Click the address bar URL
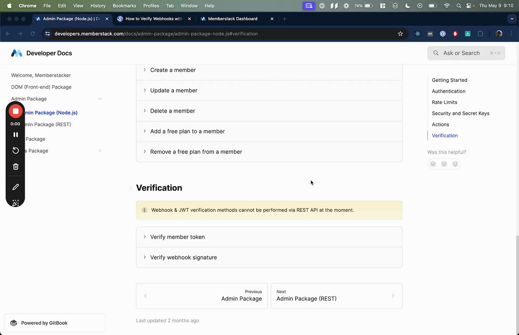The height and width of the screenshot is (335, 519). [156, 34]
